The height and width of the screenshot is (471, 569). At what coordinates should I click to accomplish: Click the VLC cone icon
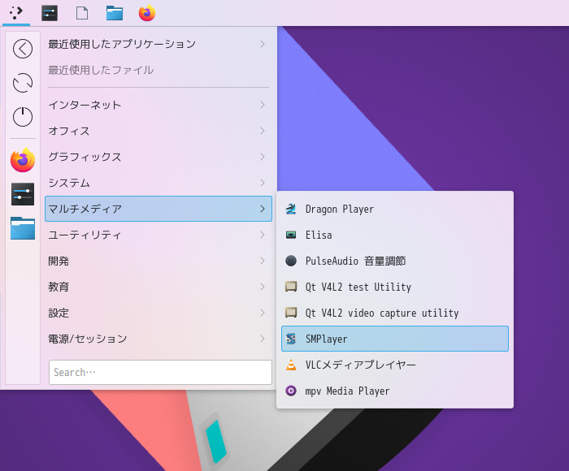point(291,365)
